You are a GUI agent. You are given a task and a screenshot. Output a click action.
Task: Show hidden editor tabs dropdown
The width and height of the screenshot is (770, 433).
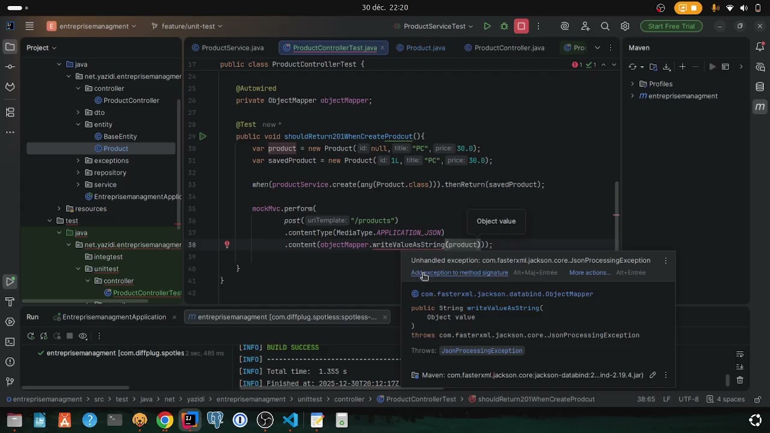(x=597, y=48)
